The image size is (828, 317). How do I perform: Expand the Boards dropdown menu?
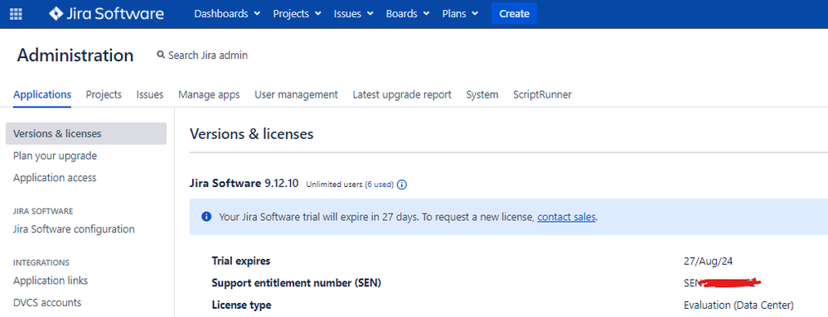click(x=408, y=14)
